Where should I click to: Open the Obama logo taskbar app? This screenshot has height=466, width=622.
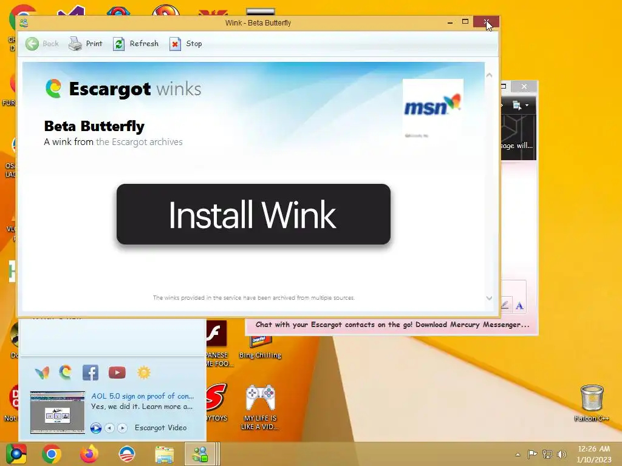point(127,454)
